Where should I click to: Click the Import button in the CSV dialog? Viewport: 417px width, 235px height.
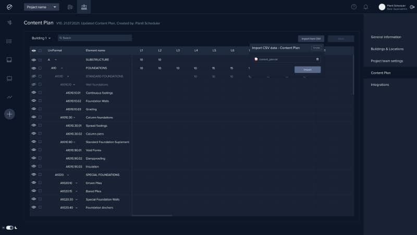coord(308,69)
